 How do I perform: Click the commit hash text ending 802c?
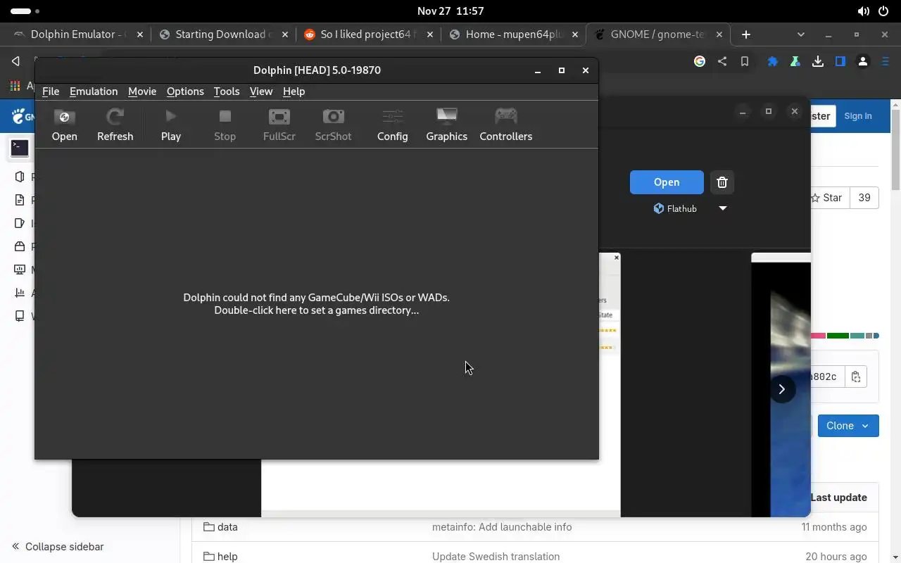(x=824, y=377)
